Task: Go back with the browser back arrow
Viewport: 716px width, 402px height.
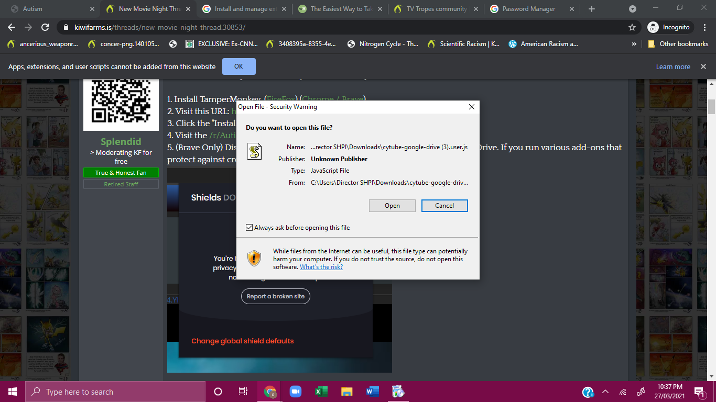Action: [x=12, y=27]
